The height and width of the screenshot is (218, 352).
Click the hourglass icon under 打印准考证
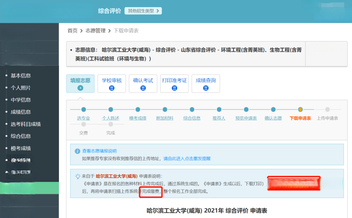pyautogui.click(x=174, y=88)
